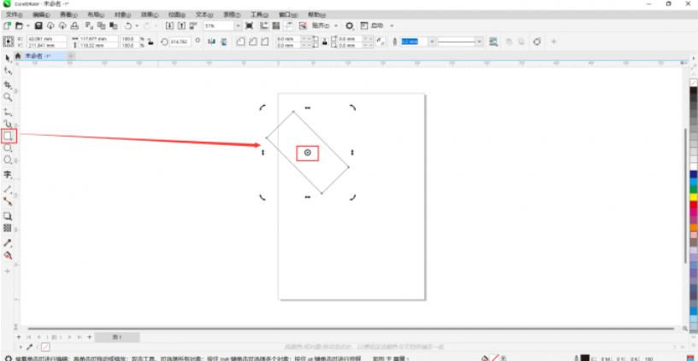Open the zoom level dropdown
Image resolution: width=698 pixels, height=361 pixels.
click(x=238, y=26)
